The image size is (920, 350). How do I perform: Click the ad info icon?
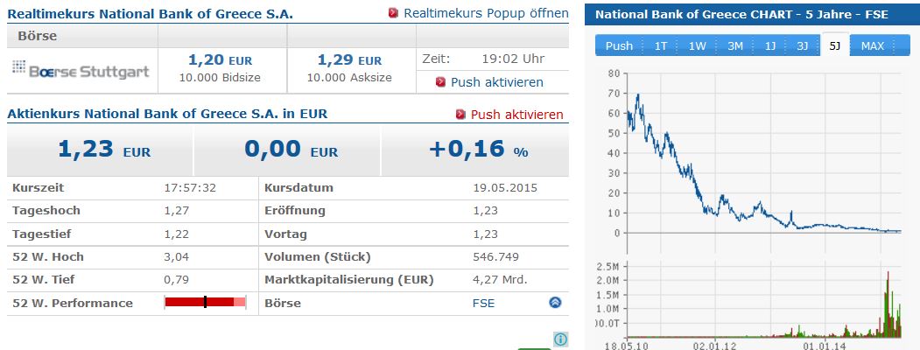(560, 339)
